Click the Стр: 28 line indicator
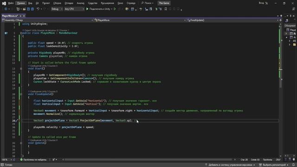Screen dimensions: 297x167 (244, 160)
